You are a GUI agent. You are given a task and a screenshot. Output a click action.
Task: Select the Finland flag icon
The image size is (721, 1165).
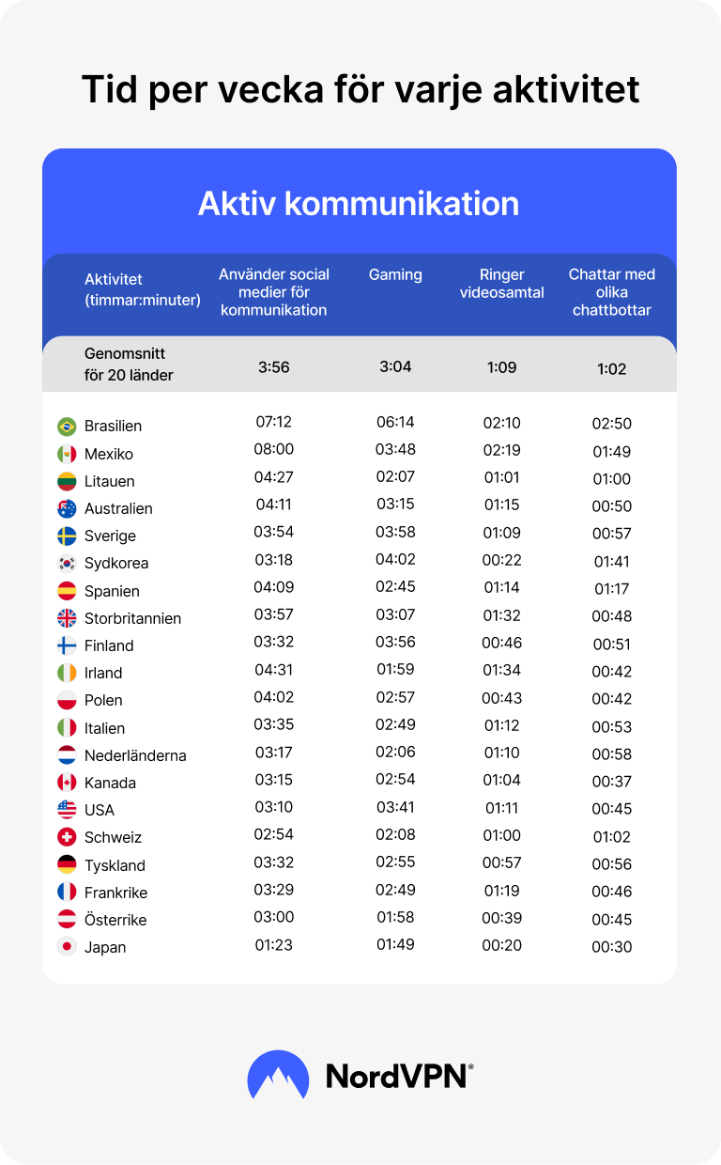tap(67, 645)
